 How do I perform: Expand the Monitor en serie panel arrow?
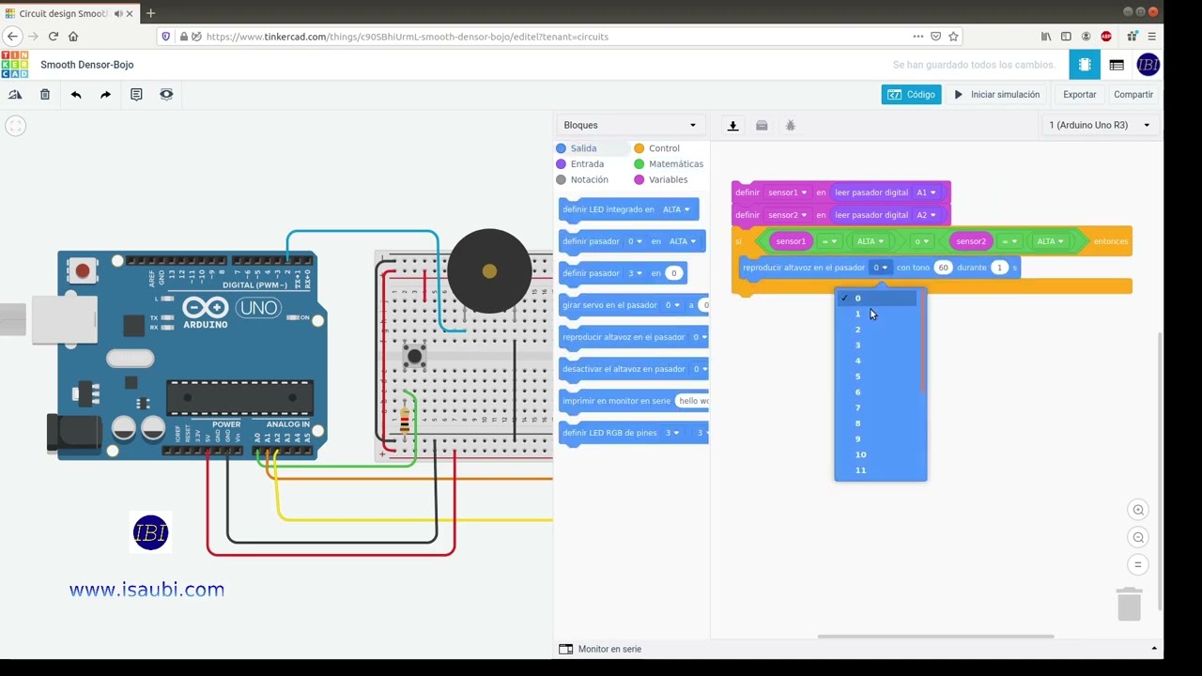coord(1154,649)
